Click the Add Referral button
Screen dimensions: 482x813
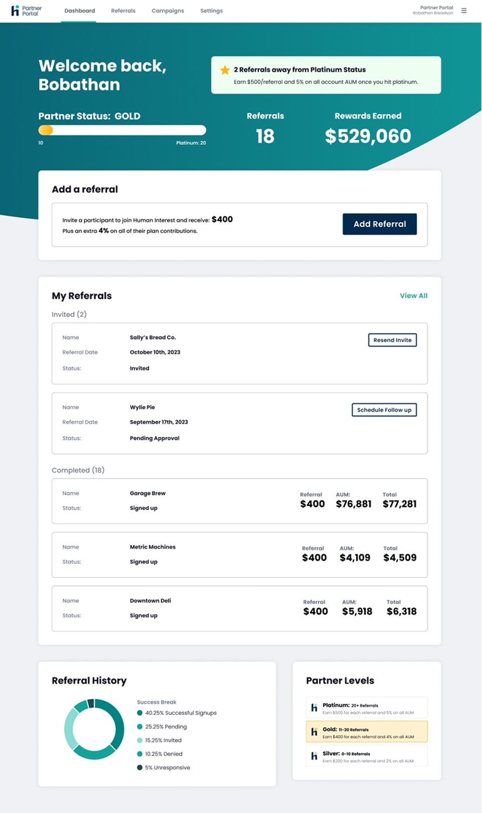[x=380, y=224]
